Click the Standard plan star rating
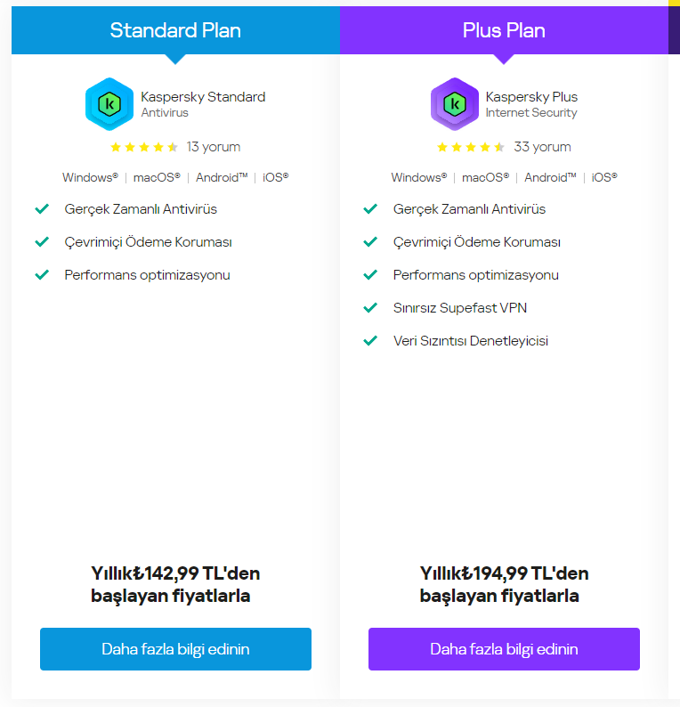Viewport: 680px width, 707px height. [x=144, y=147]
